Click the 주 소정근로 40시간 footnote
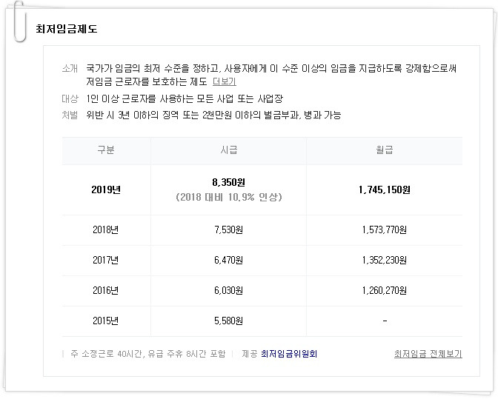The width and height of the screenshot is (498, 399). click(108, 354)
